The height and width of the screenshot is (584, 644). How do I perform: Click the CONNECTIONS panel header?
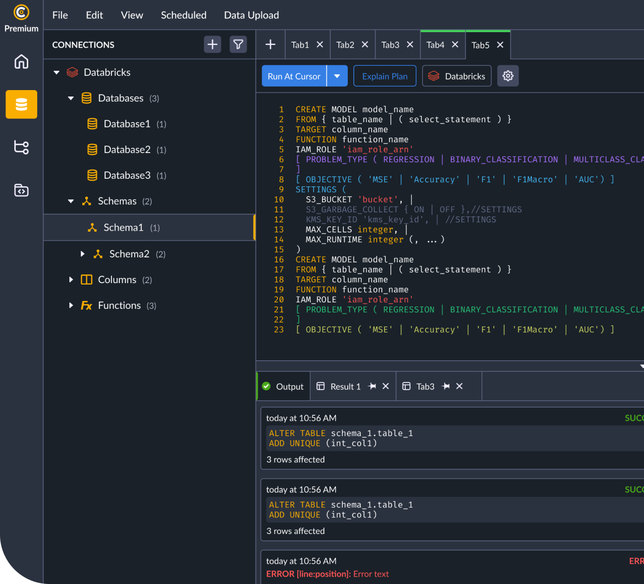(83, 45)
